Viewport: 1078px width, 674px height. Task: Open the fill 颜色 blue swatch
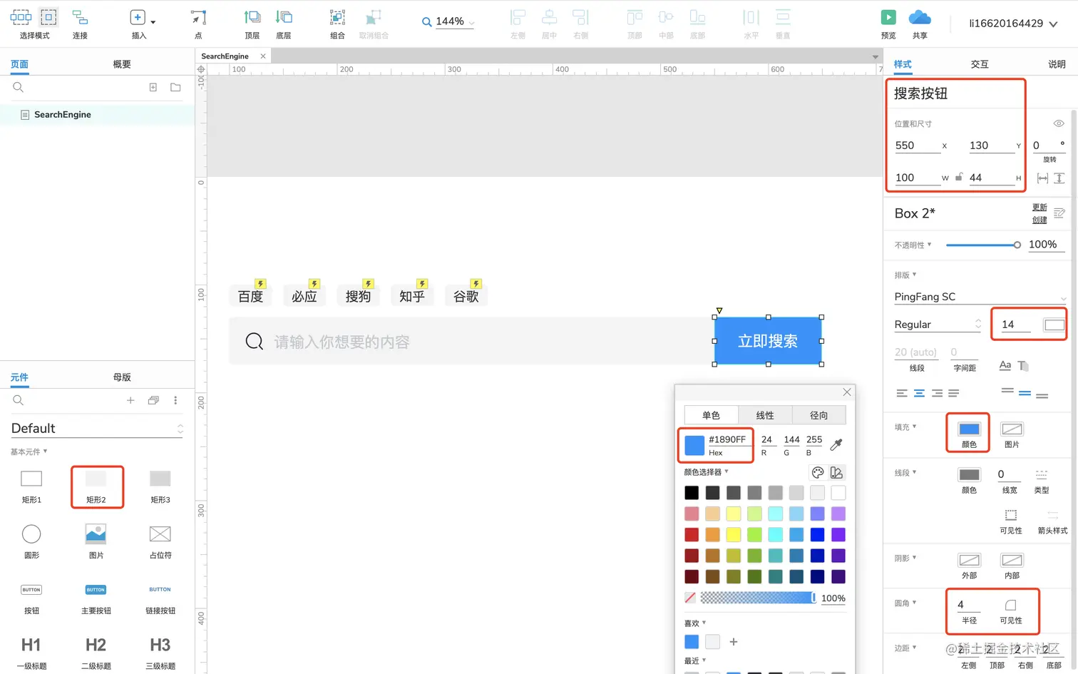point(969,429)
